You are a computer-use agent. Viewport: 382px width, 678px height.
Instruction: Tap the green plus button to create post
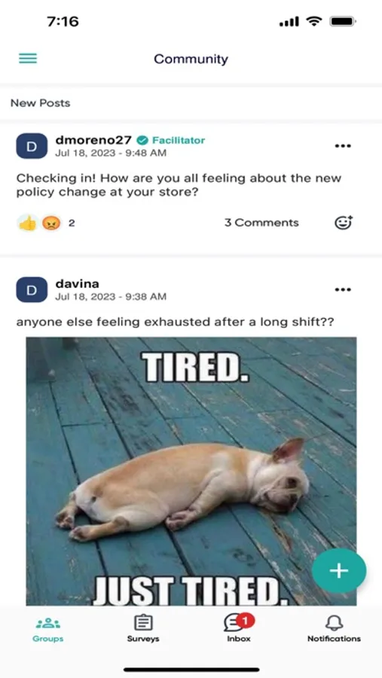tap(339, 571)
